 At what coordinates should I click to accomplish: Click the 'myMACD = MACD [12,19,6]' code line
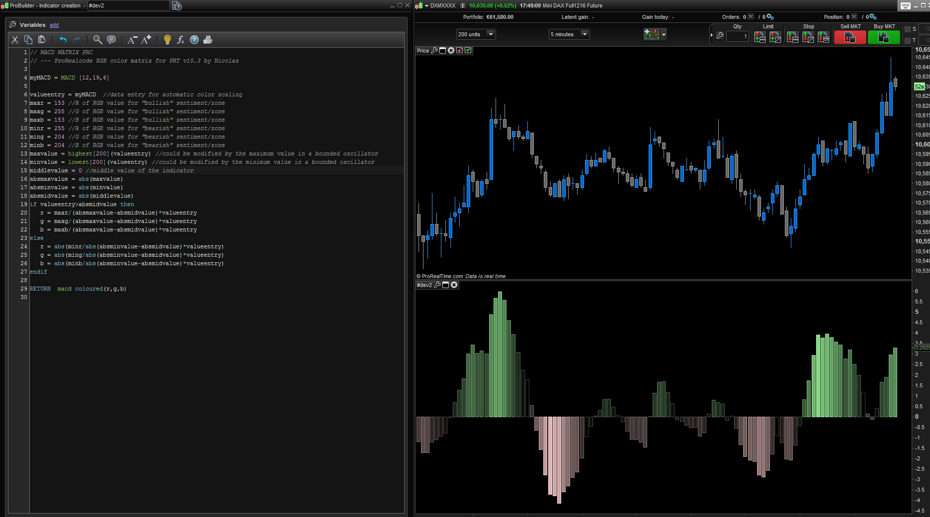click(x=70, y=77)
